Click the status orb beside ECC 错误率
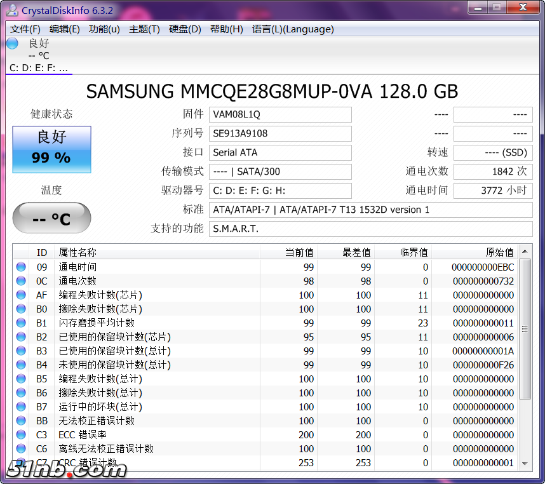545x484 pixels. point(21,435)
